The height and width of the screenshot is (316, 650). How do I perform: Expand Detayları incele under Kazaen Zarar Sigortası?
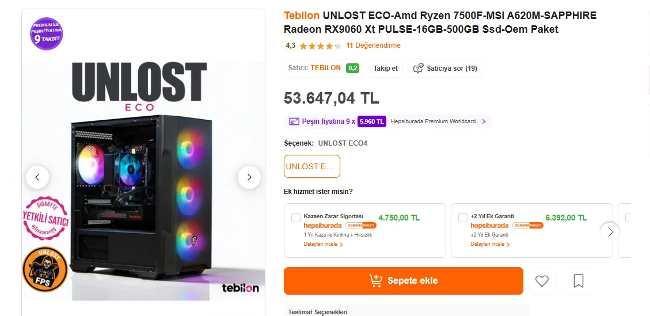point(323,244)
